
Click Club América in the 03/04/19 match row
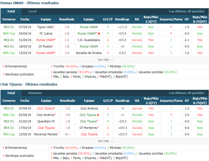pos(45,115)
